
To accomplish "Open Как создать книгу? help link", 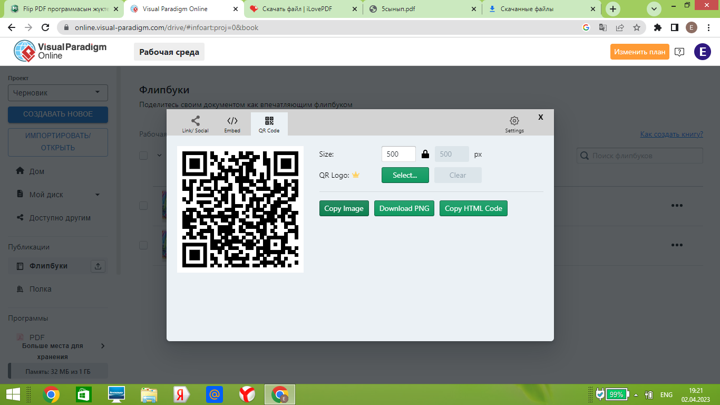I will pyautogui.click(x=672, y=134).
